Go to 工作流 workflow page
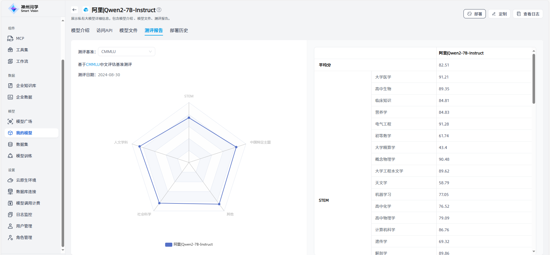 [22, 61]
